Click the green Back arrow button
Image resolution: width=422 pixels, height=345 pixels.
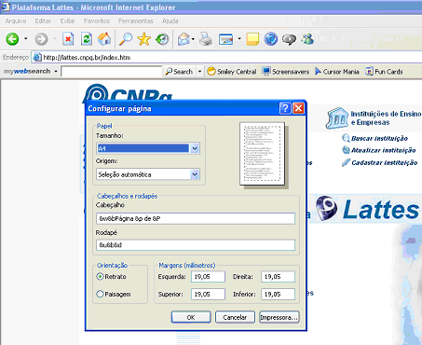12,39
